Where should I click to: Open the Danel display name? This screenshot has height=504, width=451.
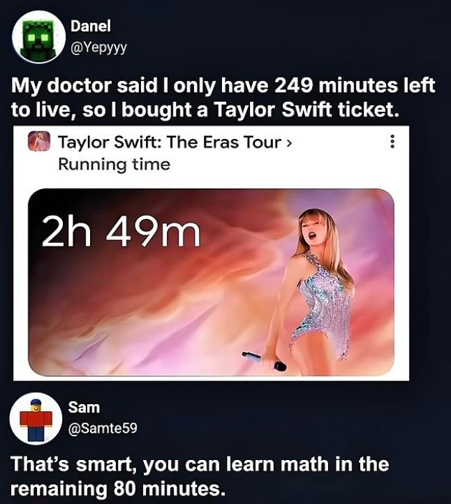91,26
